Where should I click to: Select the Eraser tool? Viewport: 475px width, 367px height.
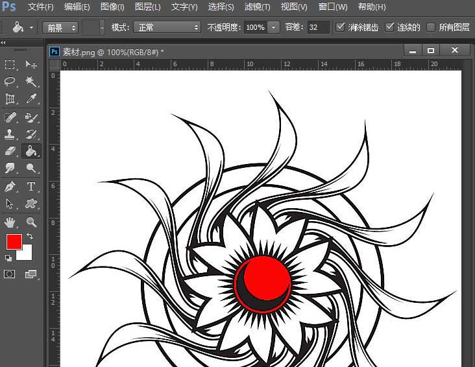[10, 151]
